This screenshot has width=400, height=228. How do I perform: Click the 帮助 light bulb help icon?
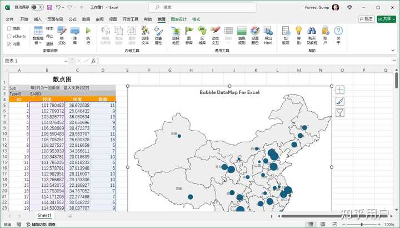[x=298, y=36]
